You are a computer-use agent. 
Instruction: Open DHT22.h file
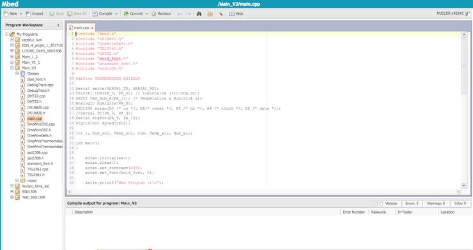click(35, 101)
